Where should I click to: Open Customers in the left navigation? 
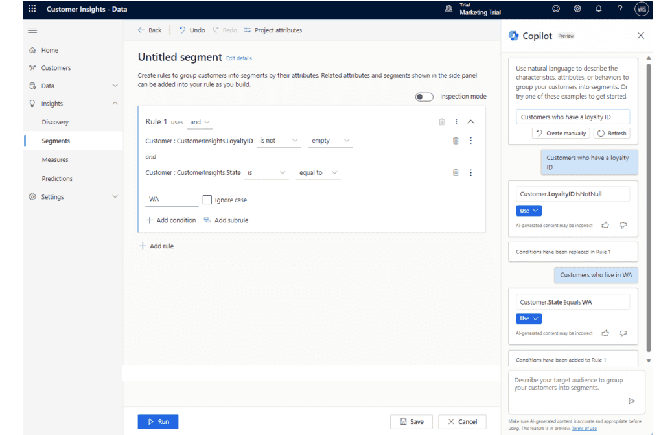(56, 68)
